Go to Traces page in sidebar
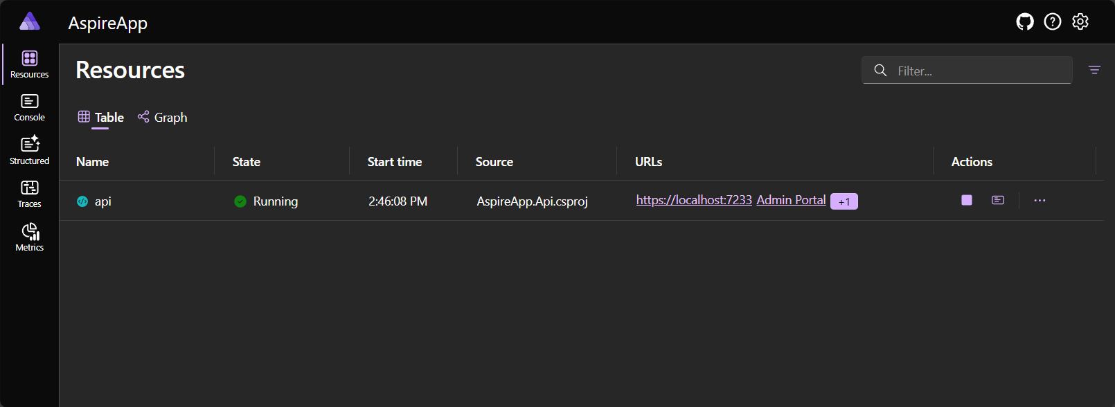Screen dimensions: 1115x407 (x=30, y=194)
